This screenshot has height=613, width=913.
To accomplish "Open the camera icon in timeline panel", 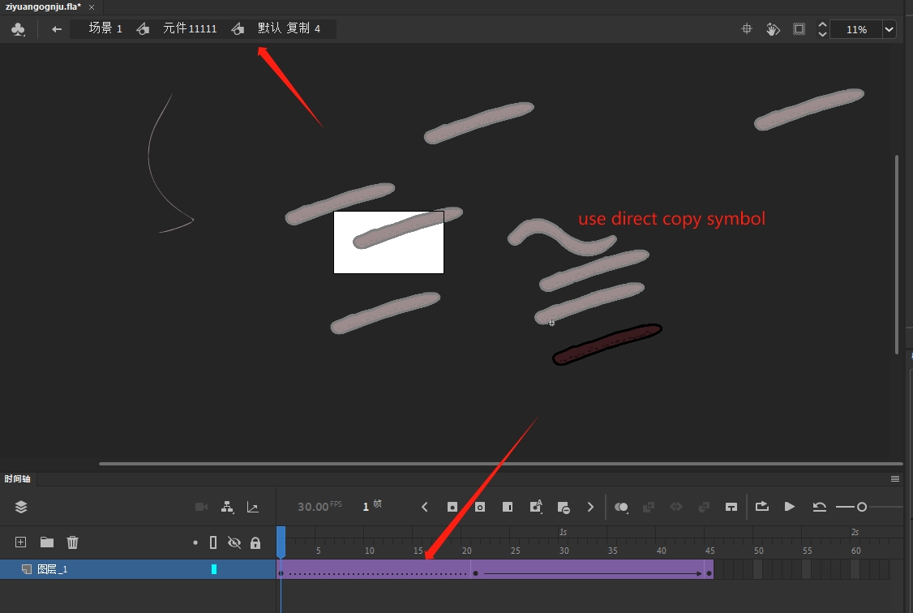I will pos(201,507).
